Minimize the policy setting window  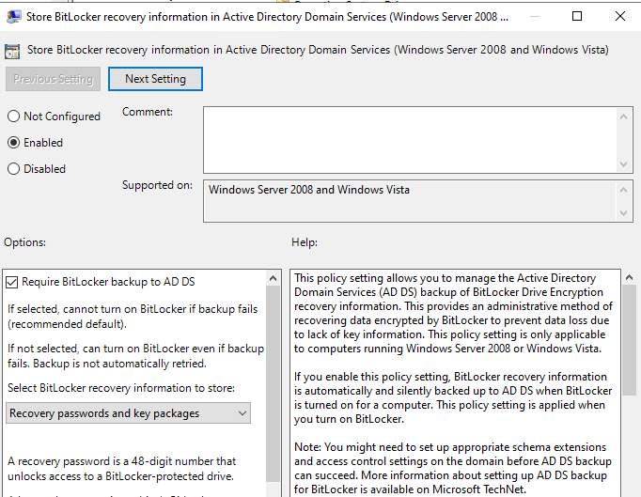pyautogui.click(x=534, y=16)
